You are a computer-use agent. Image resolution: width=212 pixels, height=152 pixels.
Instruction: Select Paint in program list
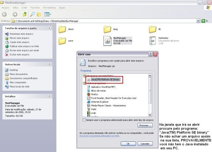pos(94,109)
